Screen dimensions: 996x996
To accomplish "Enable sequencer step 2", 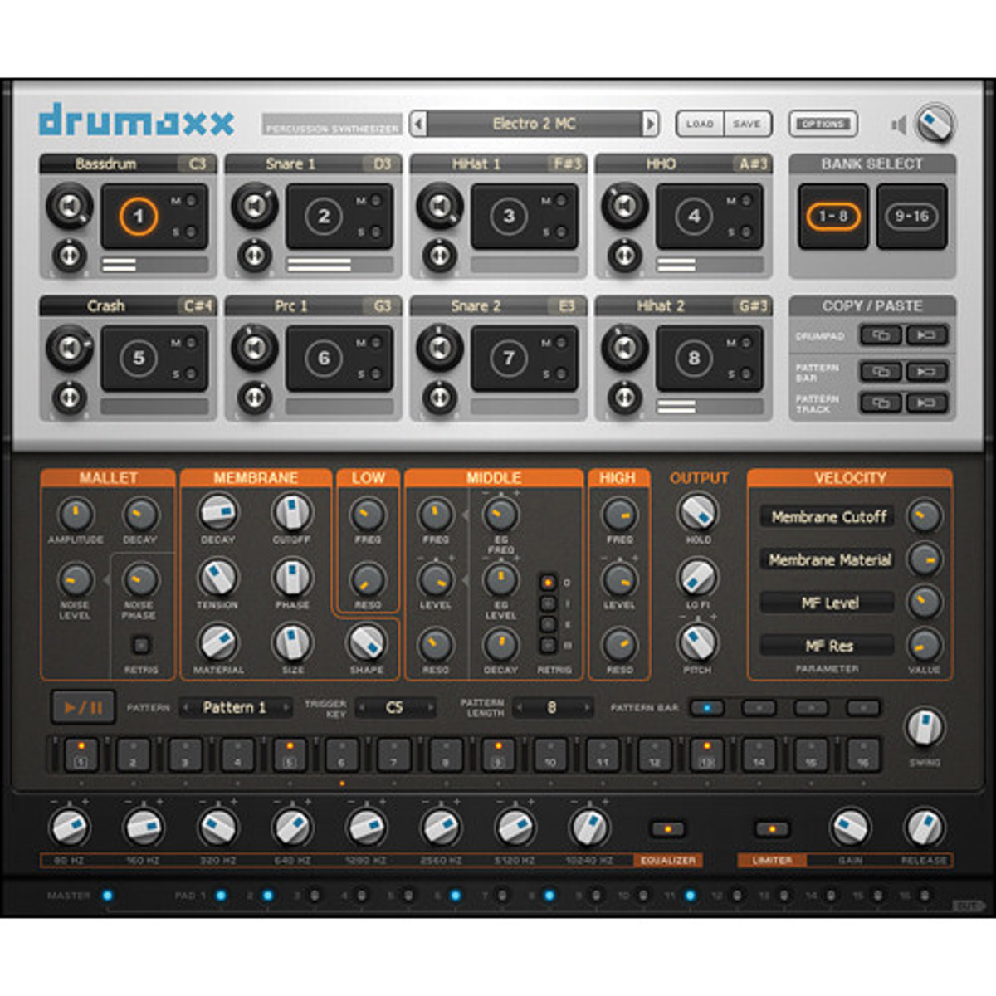I will point(133,754).
